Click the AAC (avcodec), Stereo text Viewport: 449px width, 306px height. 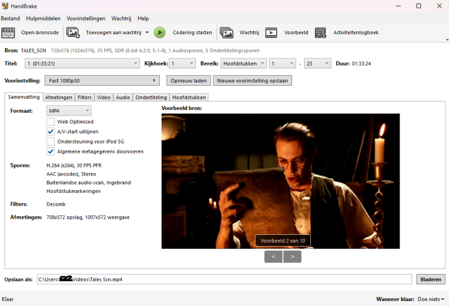pyautogui.click(x=71, y=174)
